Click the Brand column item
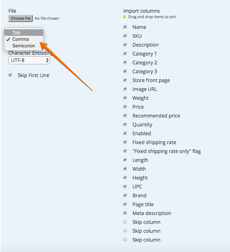Image resolution: width=230 pixels, height=252 pixels. 139,195
